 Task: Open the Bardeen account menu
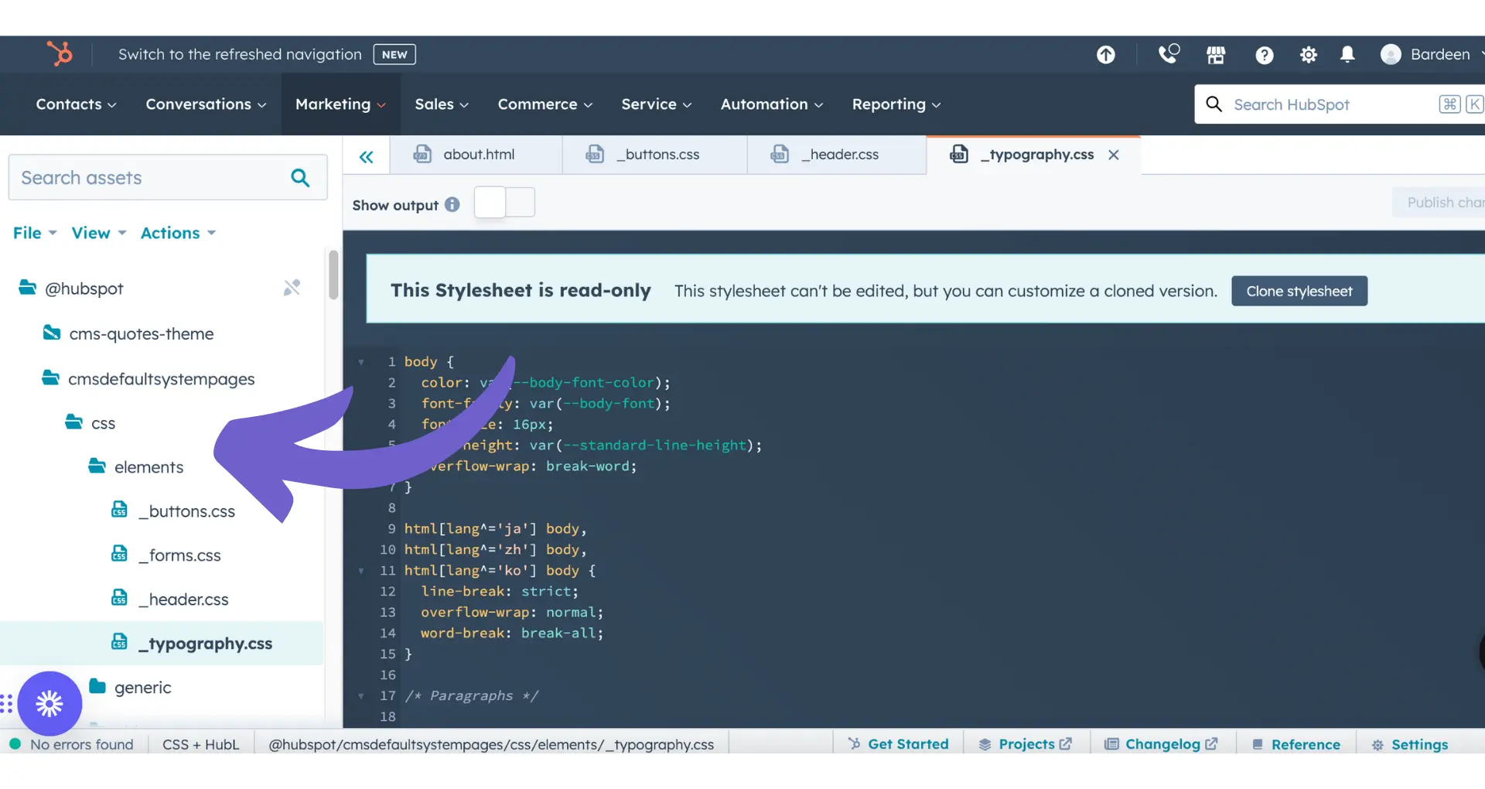tap(1431, 54)
